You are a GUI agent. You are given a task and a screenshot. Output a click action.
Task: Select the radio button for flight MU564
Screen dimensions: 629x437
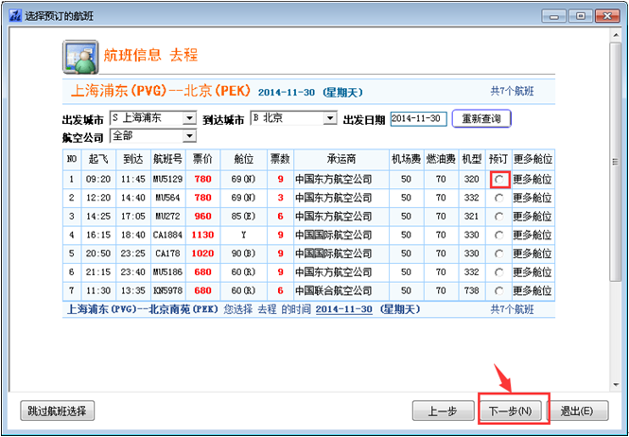click(x=499, y=198)
